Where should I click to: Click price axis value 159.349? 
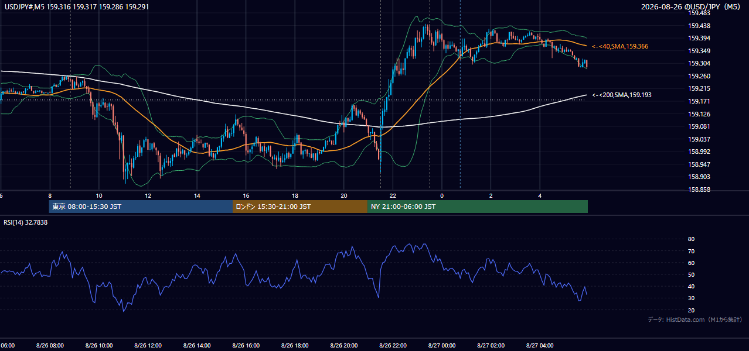[x=699, y=51]
